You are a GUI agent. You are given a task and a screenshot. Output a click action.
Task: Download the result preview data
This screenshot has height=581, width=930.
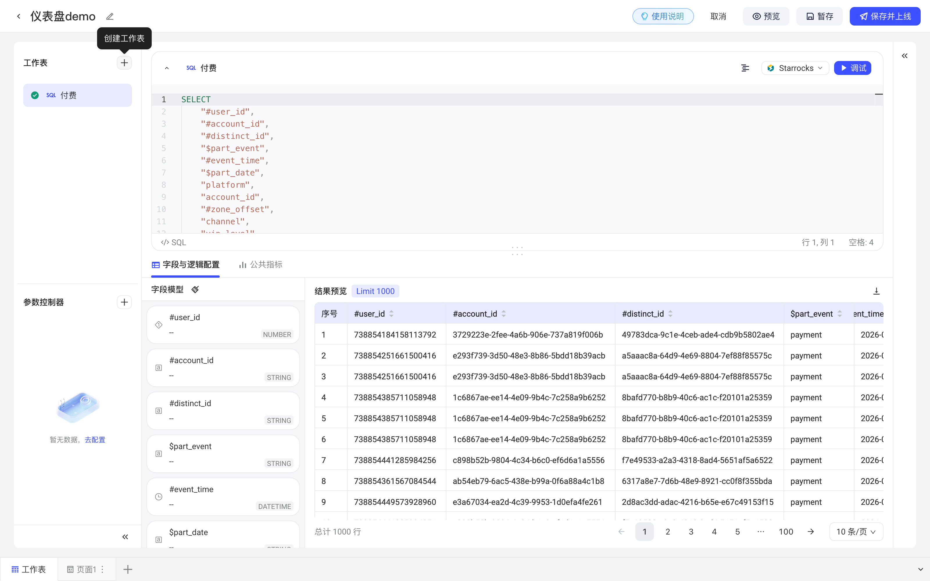876,291
